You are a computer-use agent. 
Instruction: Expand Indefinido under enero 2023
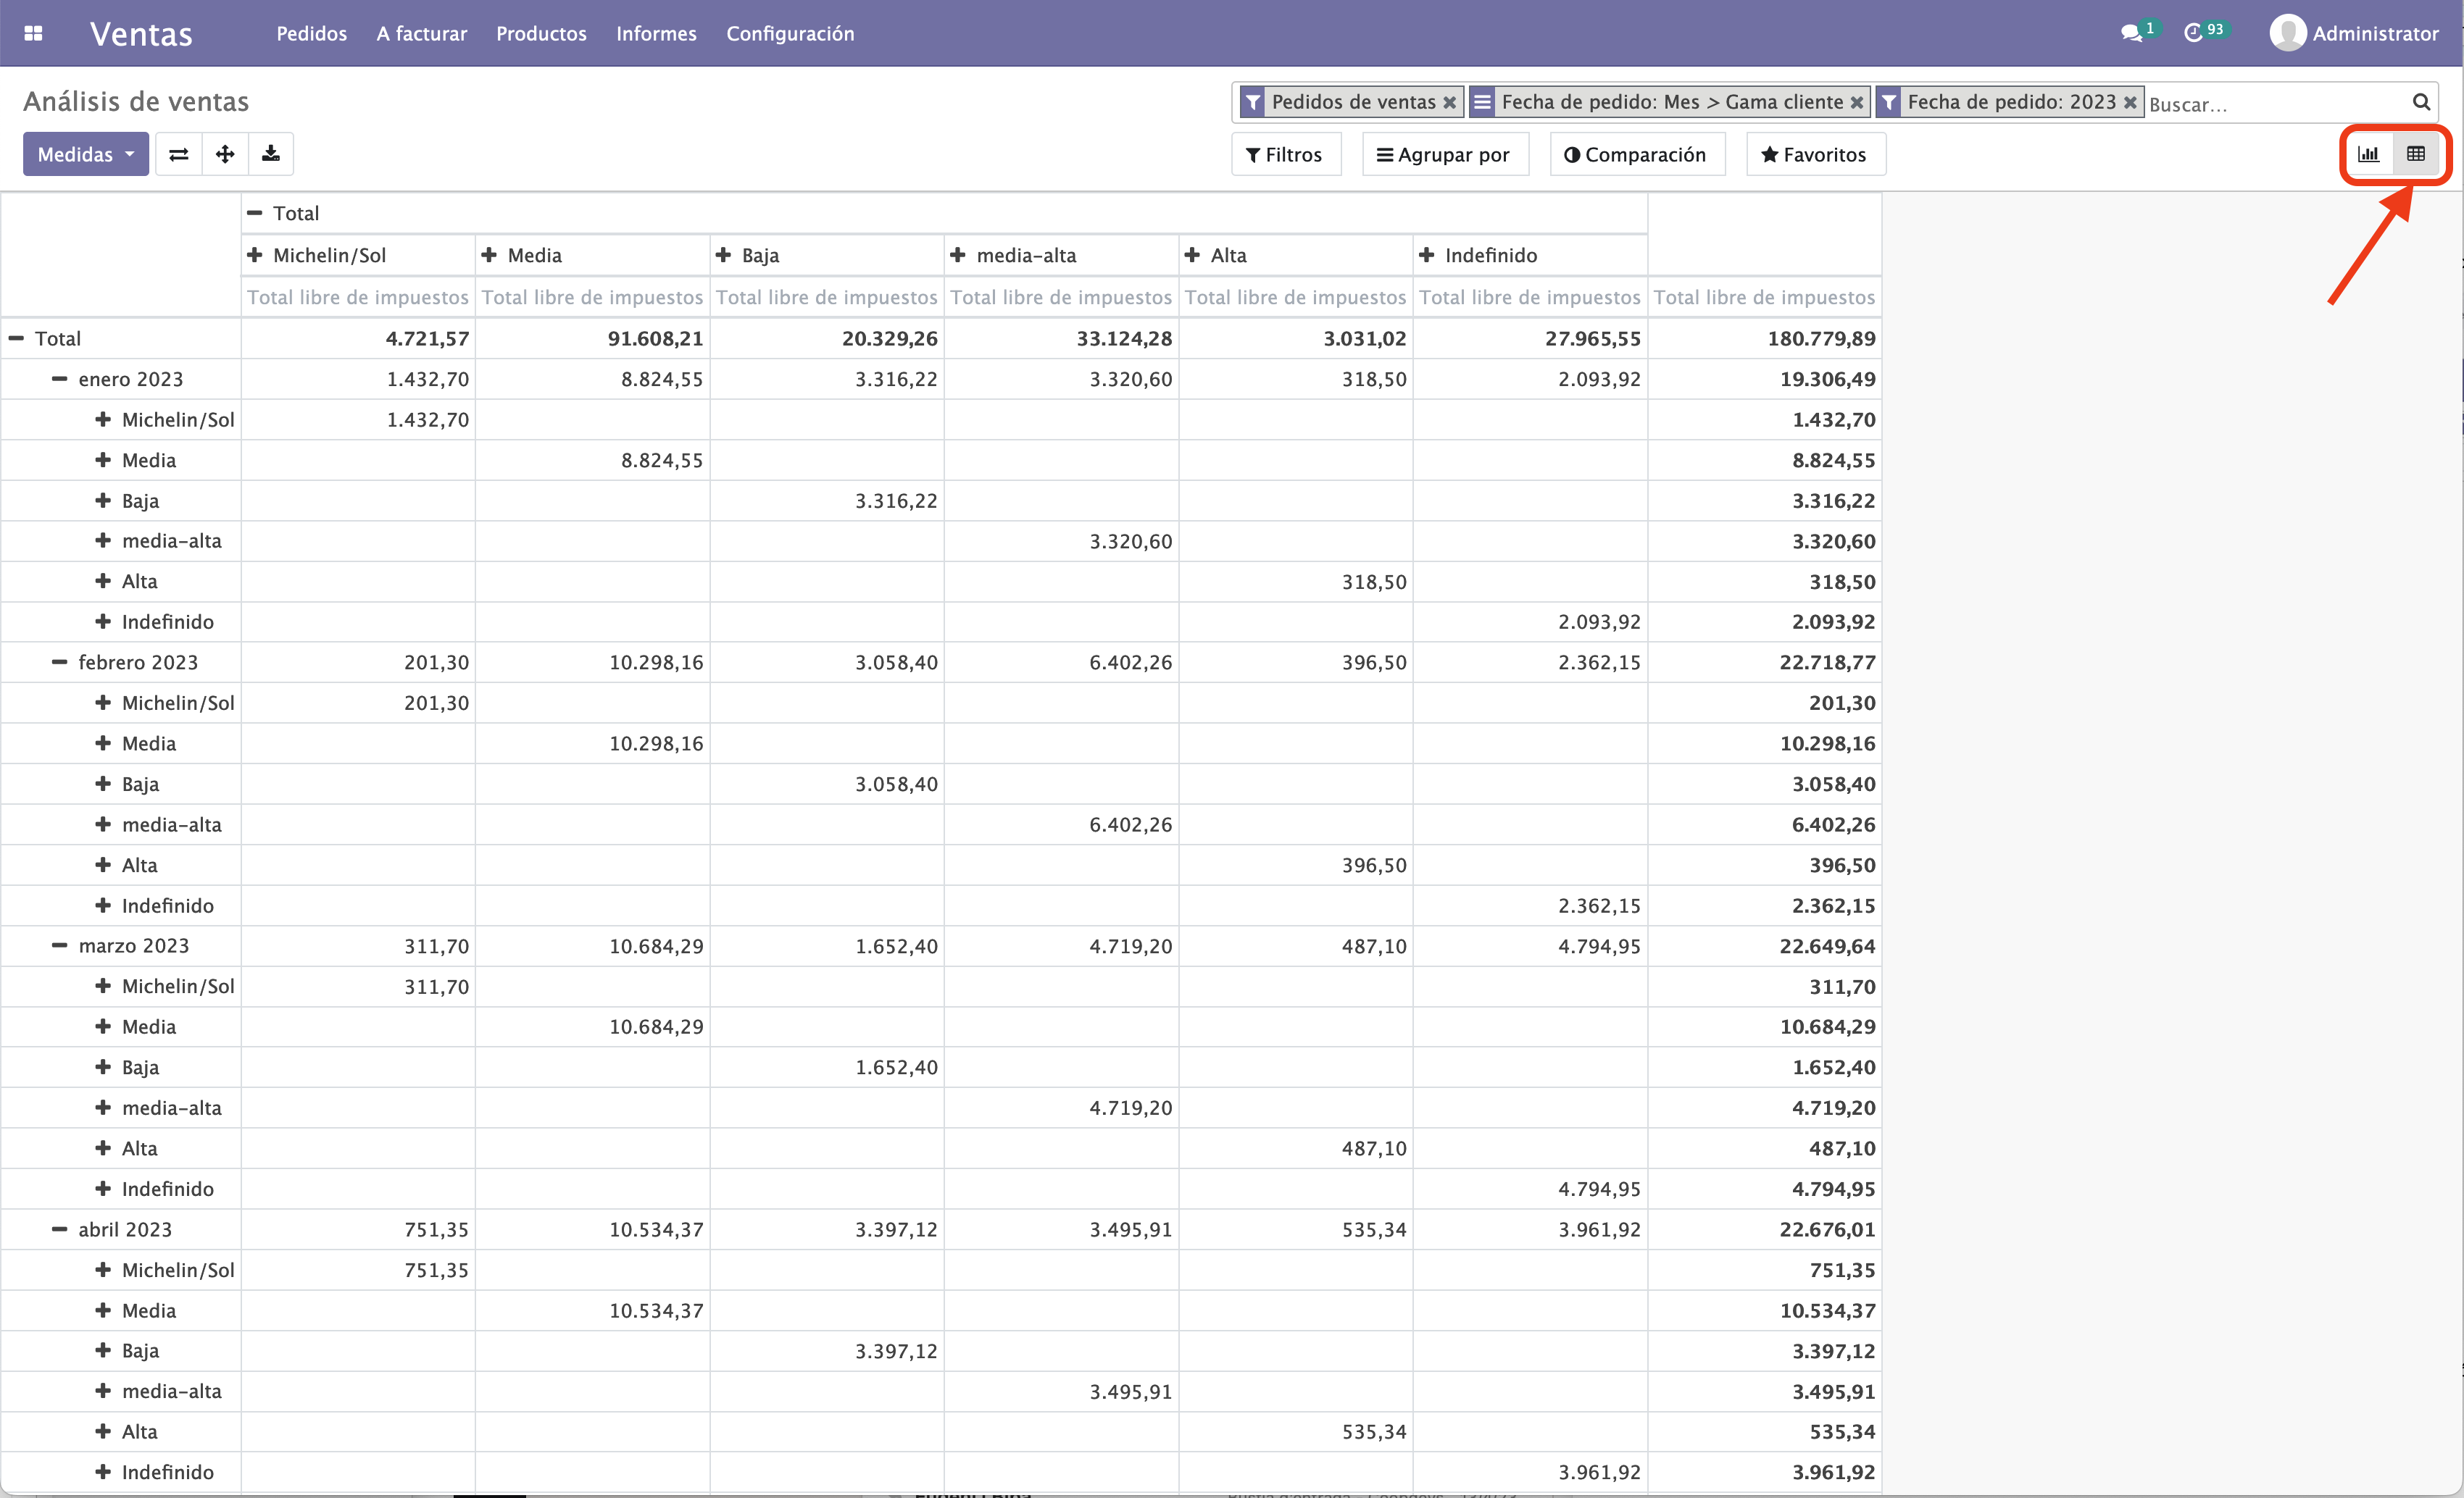121,622
